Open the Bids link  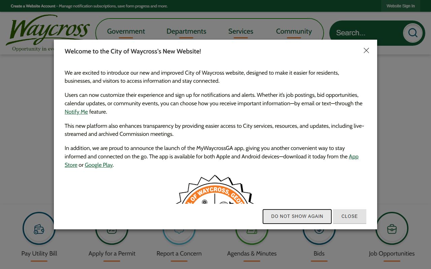pyautogui.click(x=319, y=254)
